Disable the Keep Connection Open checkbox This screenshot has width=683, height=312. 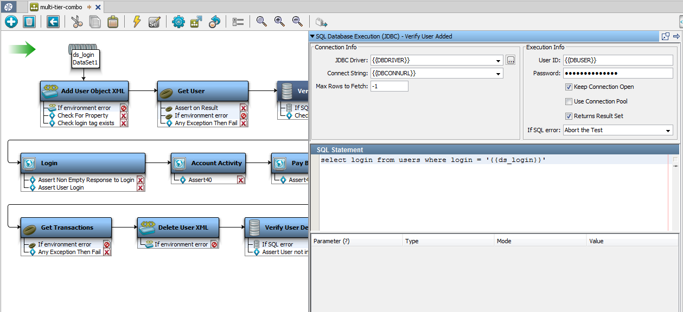(x=569, y=87)
